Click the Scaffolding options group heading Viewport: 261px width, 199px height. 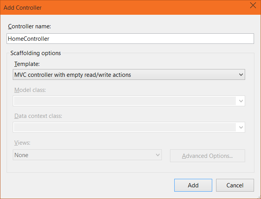point(36,53)
